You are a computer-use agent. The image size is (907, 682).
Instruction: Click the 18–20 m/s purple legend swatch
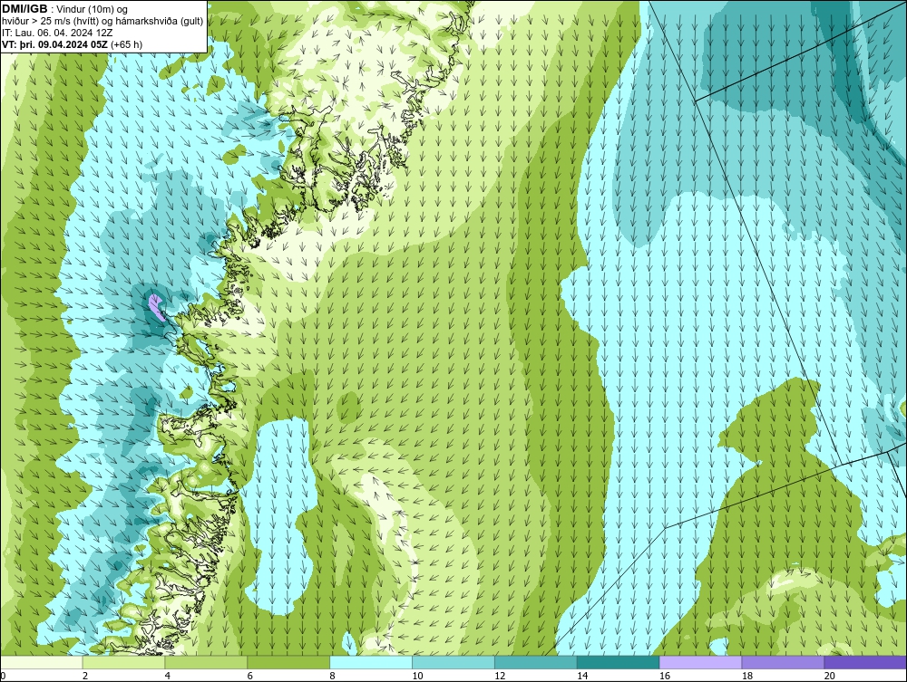784,662
